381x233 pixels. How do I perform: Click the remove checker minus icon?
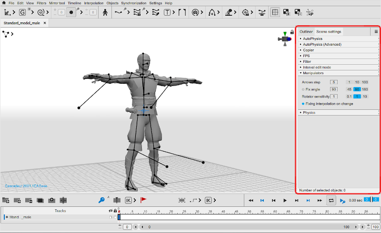298,12
